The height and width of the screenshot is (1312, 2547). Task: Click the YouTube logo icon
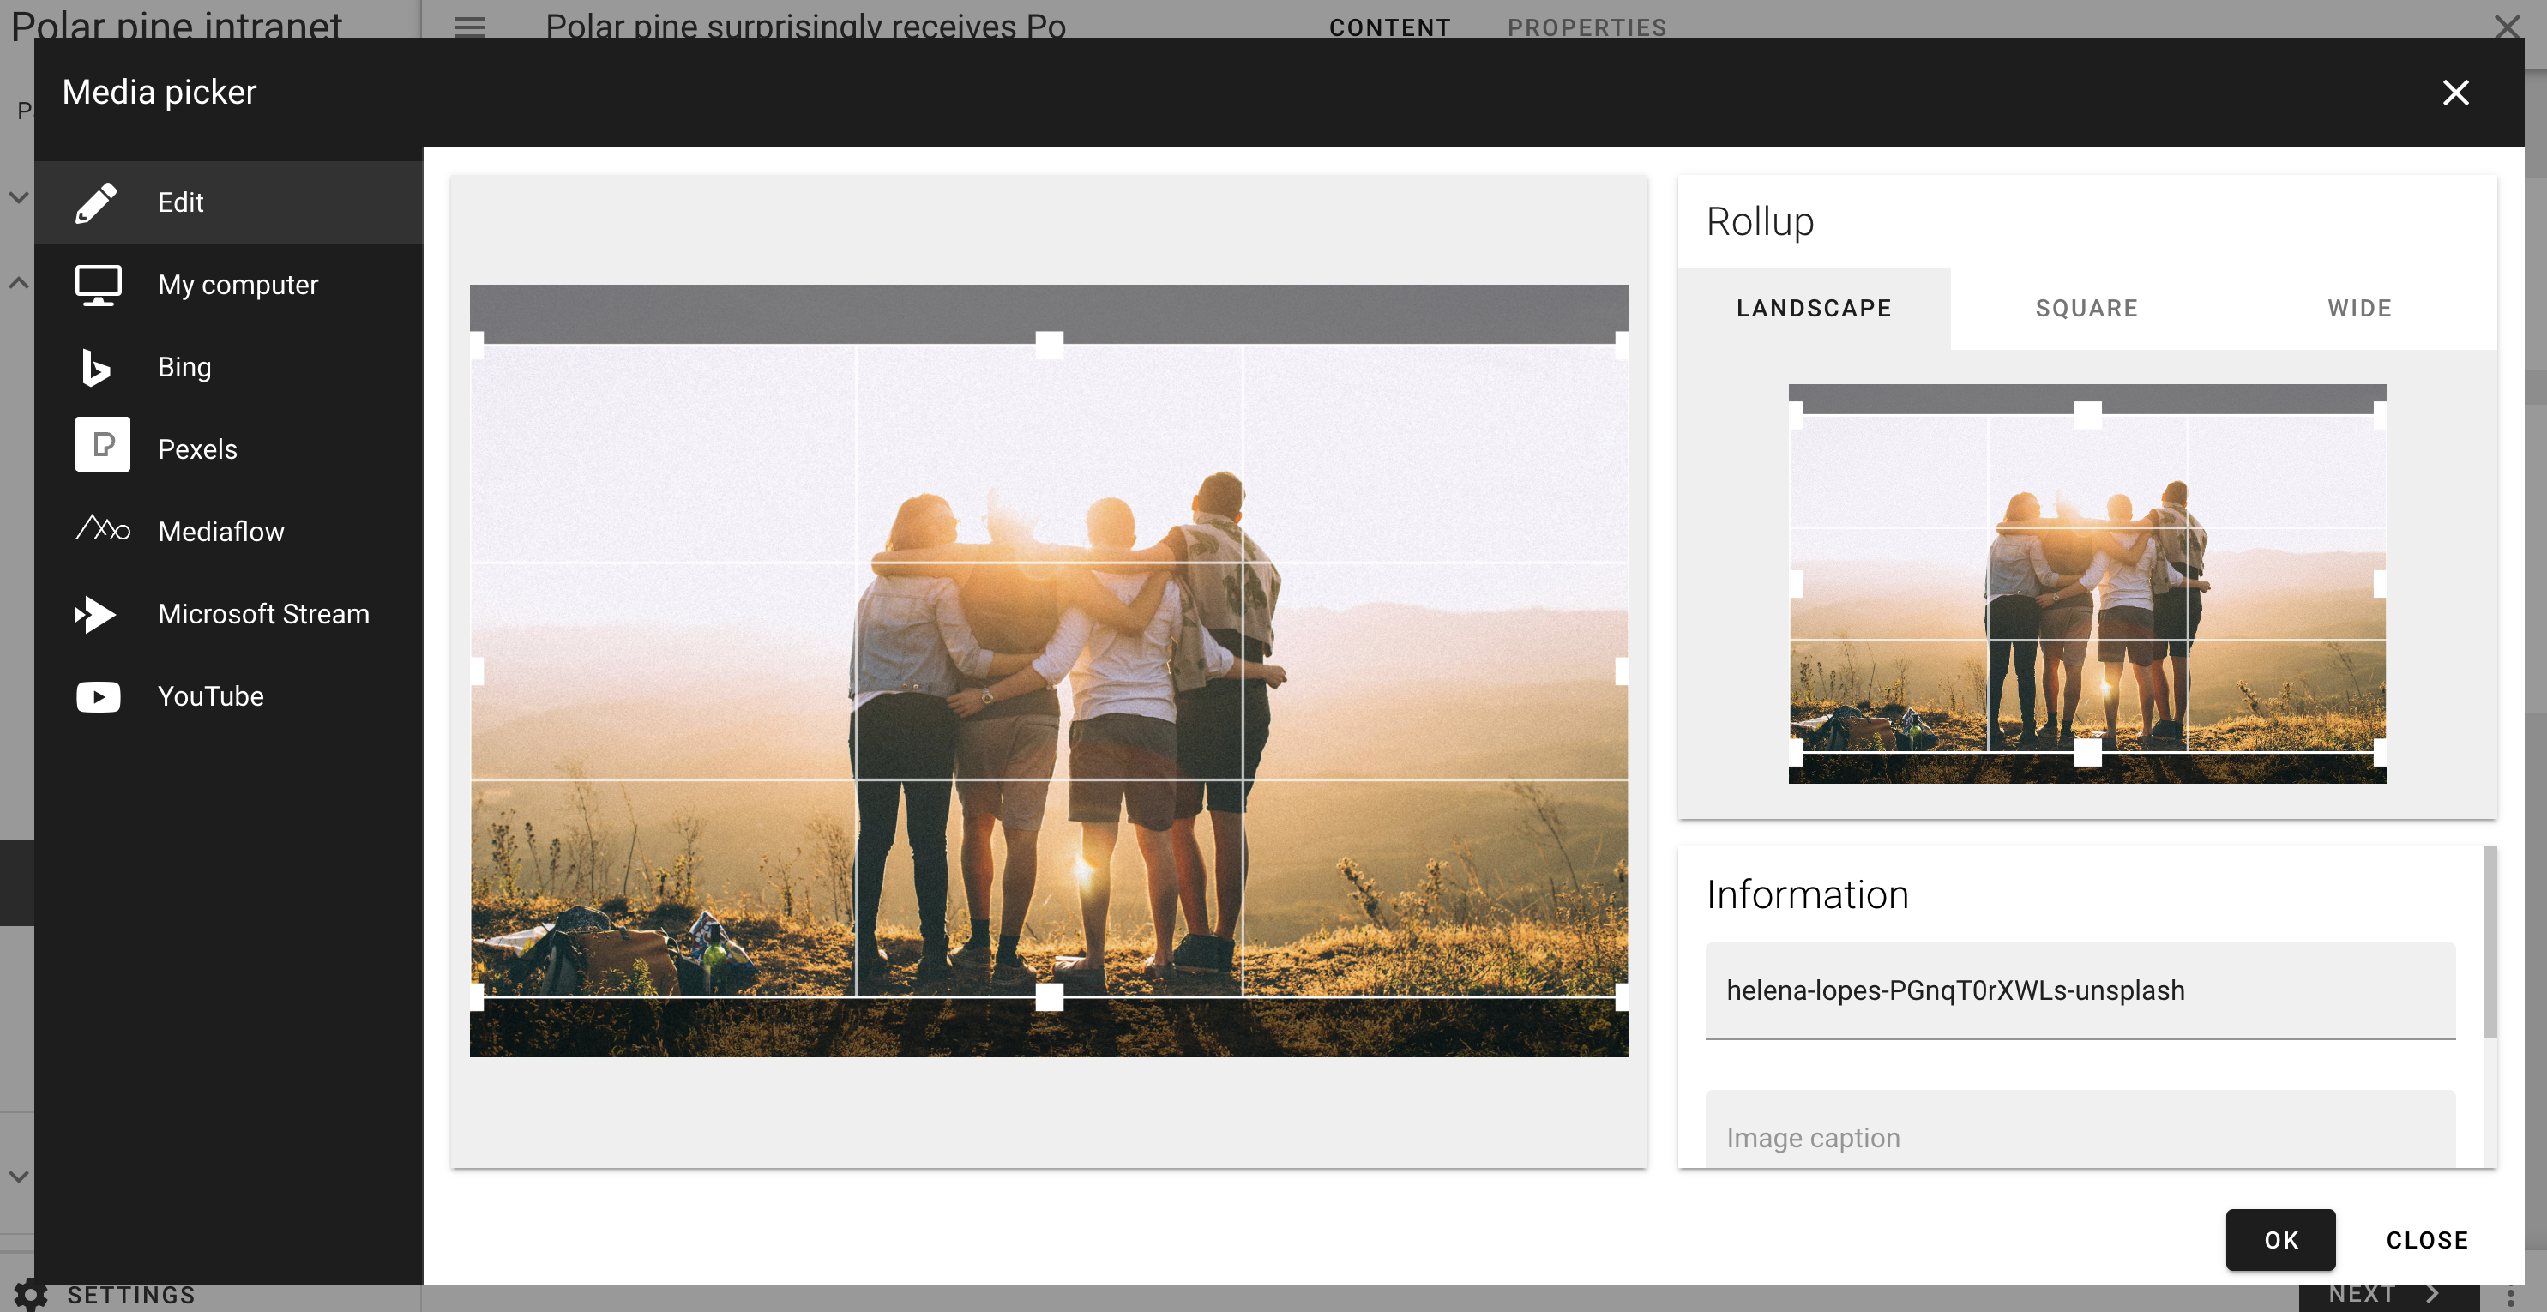coord(98,697)
